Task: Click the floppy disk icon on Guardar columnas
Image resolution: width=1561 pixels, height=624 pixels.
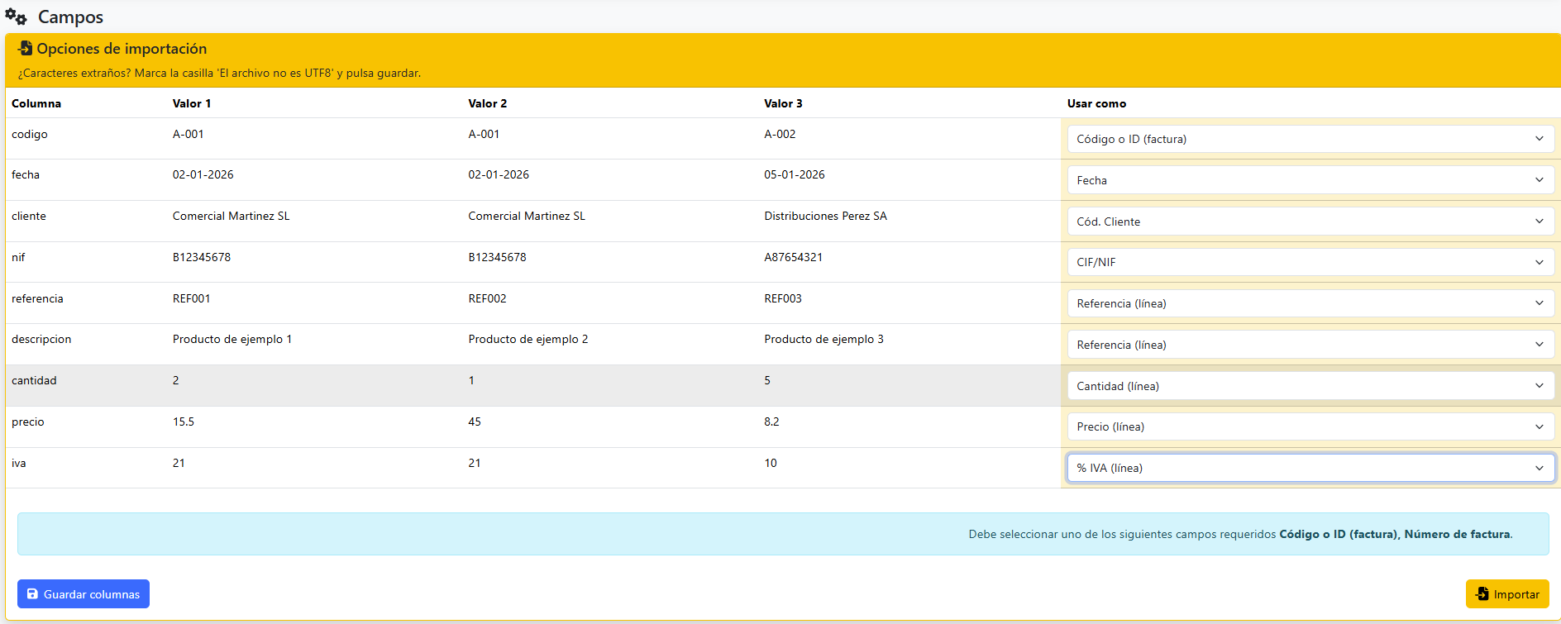Action: point(32,593)
